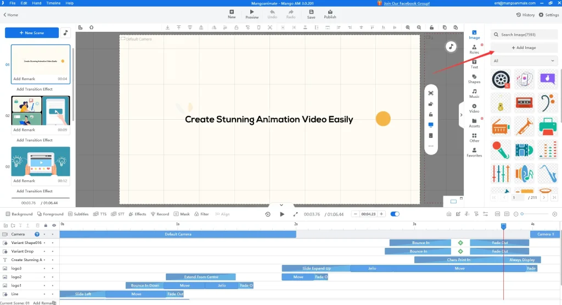The height and width of the screenshot is (305, 562).
Task: Click the Save icon in the top toolbar
Action: coord(311,14)
